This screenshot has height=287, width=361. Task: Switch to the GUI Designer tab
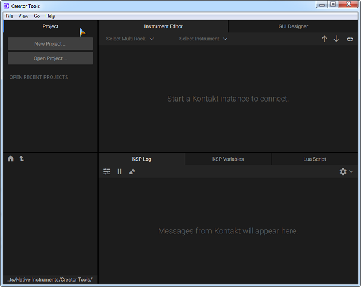point(293,26)
